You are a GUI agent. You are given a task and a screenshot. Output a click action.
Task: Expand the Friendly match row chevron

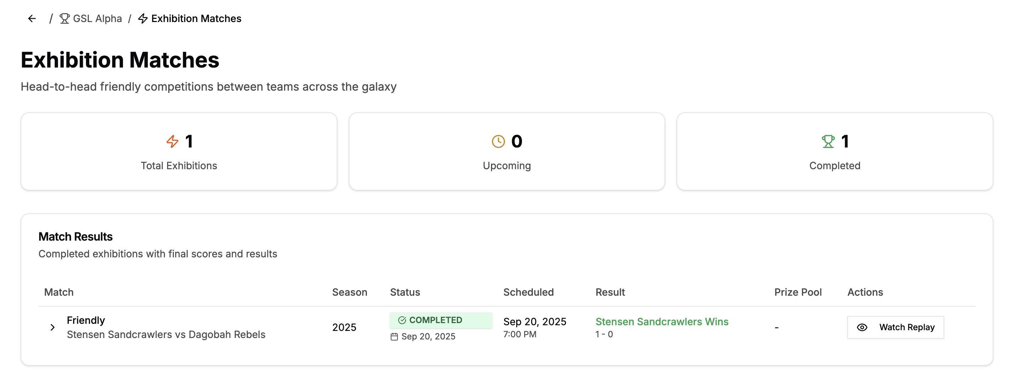tap(53, 327)
